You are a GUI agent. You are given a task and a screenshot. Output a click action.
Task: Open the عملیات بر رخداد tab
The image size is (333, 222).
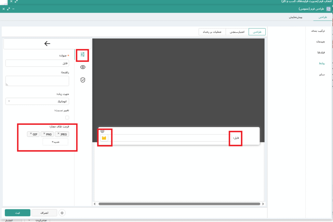pos(212,32)
